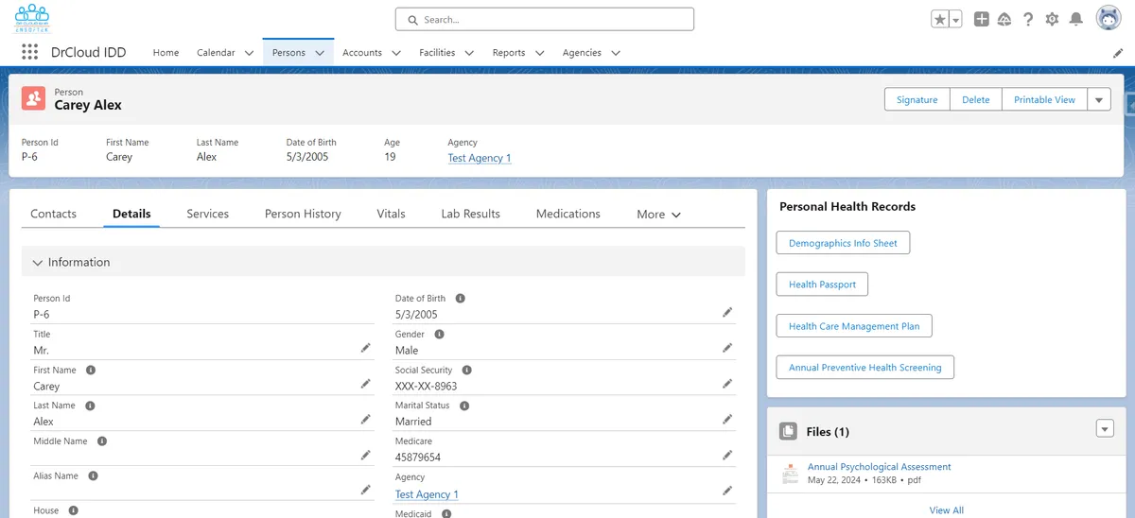Image resolution: width=1135 pixels, height=518 pixels.
Task: Click the Person record icon beside Carey Alex
Action: coord(33,98)
